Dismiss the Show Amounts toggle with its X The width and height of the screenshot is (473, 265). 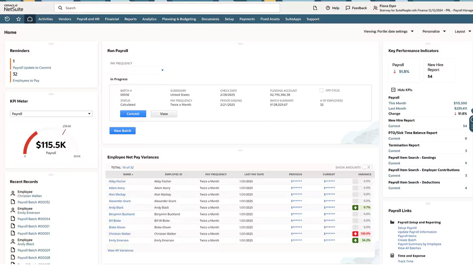pyautogui.click(x=369, y=167)
